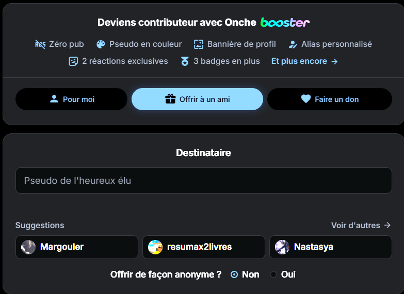Click the medal icon for 3 badges en plus
The width and height of the screenshot is (404, 294).
tap(185, 61)
